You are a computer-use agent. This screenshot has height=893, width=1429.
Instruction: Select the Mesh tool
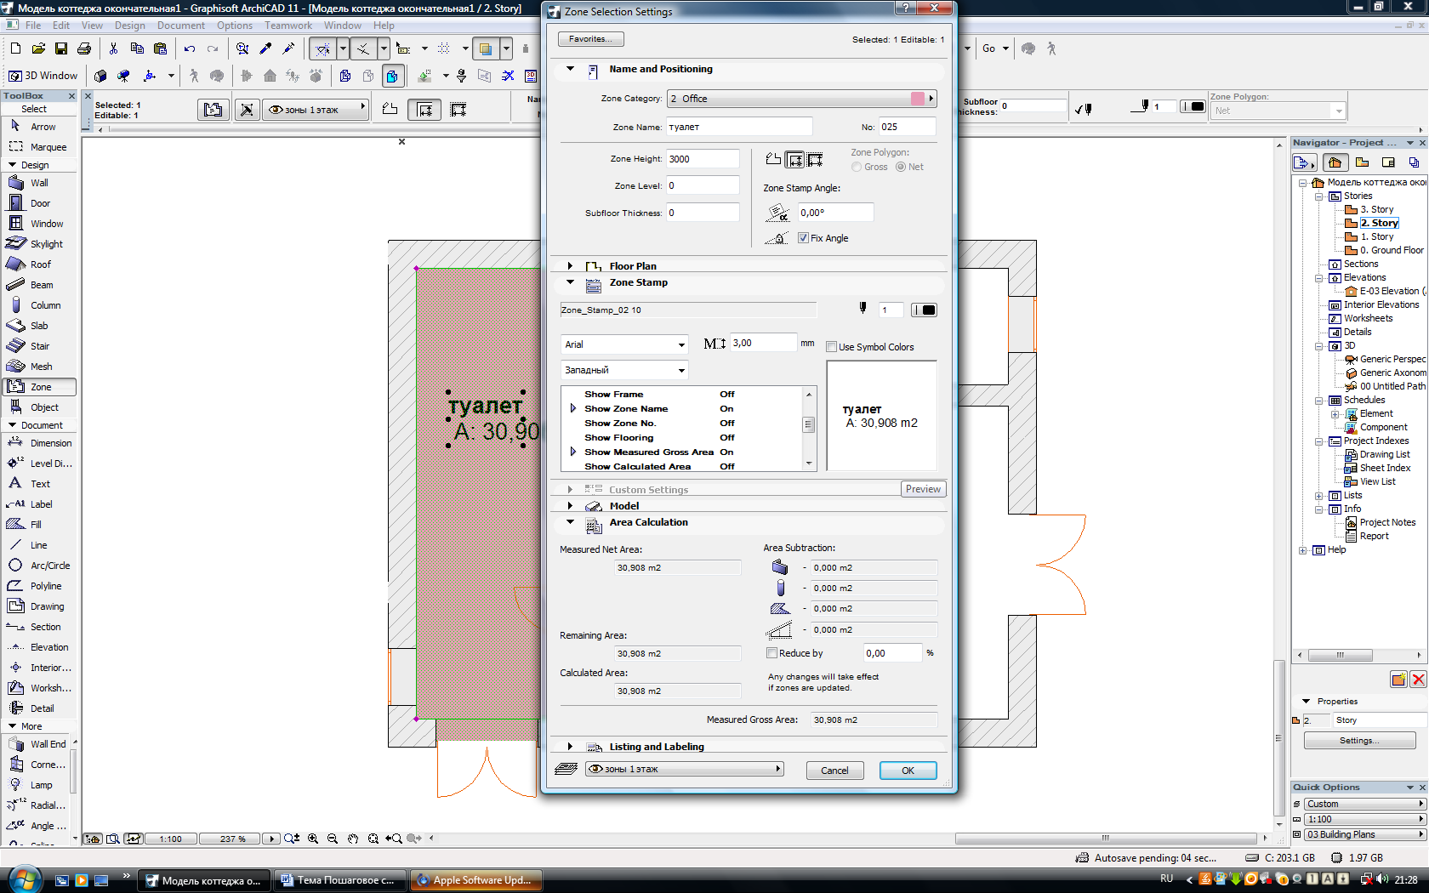tap(39, 367)
